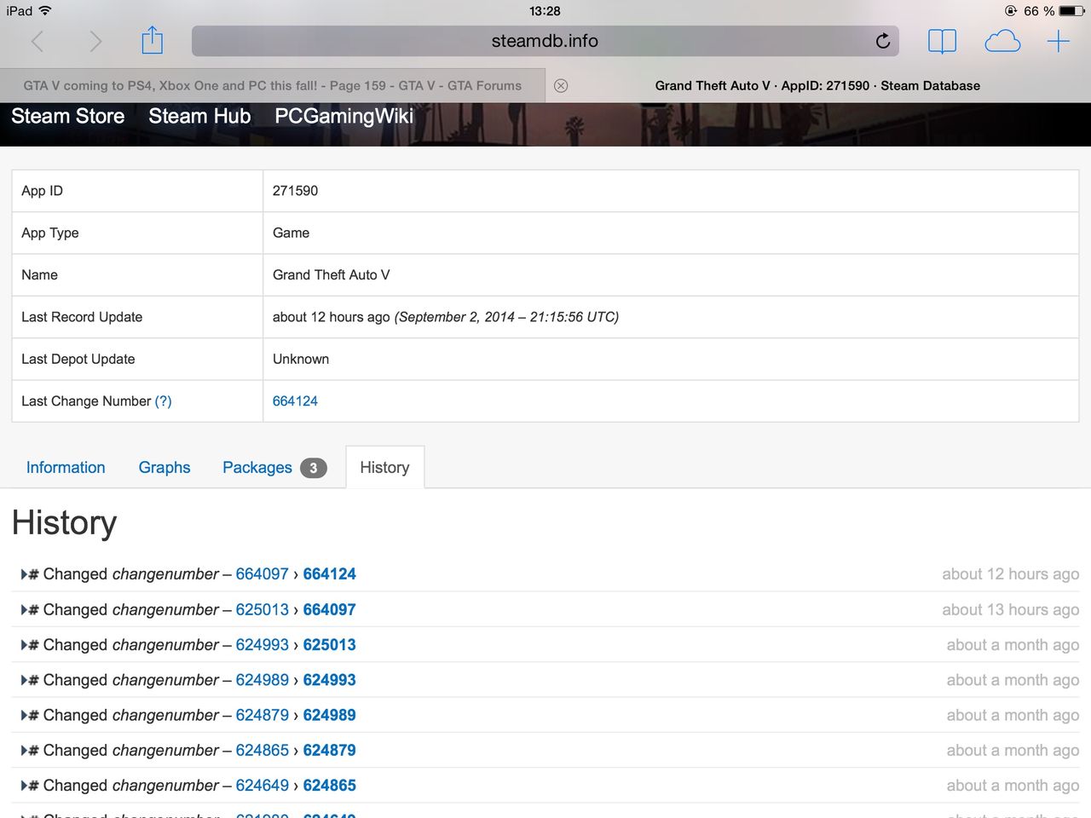Screen dimensions: 1091x818
Task: Open bold changenumber 624865 link
Action: tap(329, 786)
